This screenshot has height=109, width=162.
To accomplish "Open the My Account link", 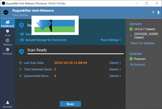I will [138, 65].
